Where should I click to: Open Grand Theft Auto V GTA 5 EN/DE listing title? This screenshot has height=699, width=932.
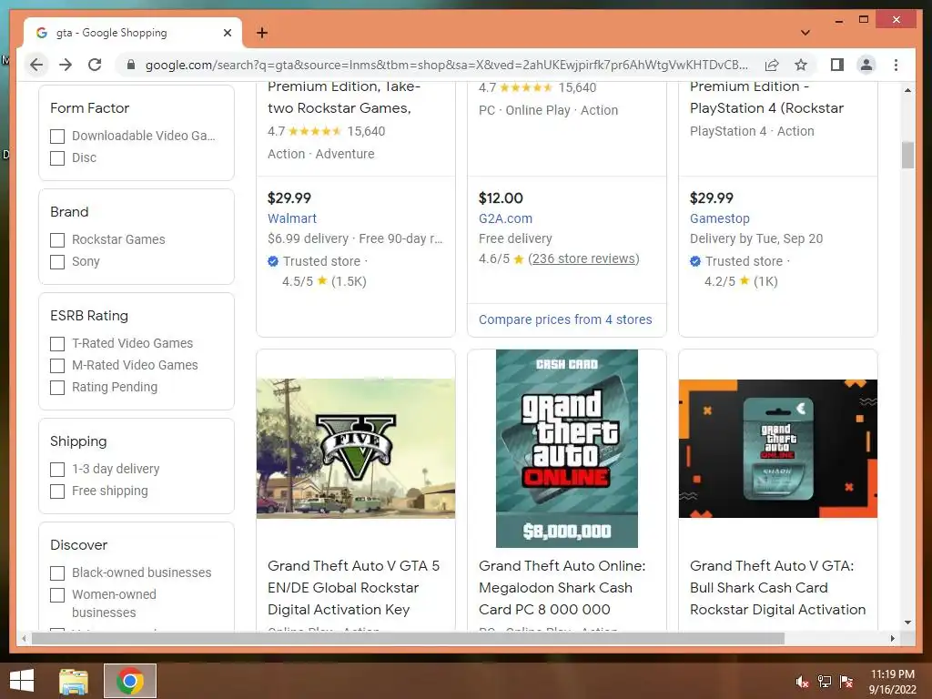354,587
